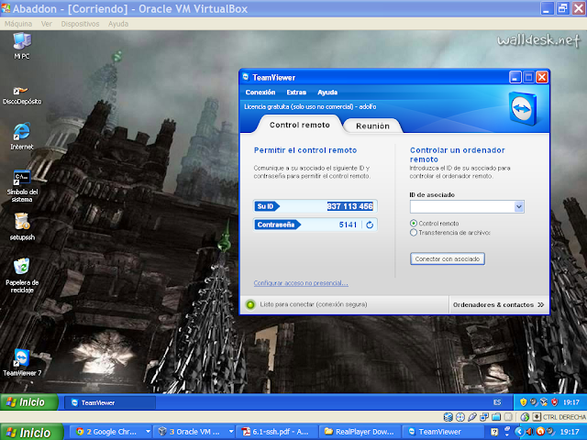Open dropdown arrow beside the Google Chrome taskbar group
The width and height of the screenshot is (587, 440).
click(x=149, y=432)
